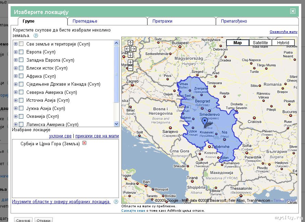The image size is (305, 222).
Task: Pan the map down with arrow
Action: tap(130, 55)
